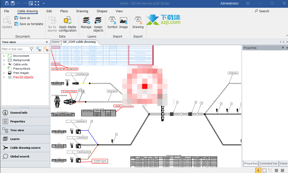Image resolution: width=288 pixels, height=173 pixels.
Task: Select the Properties tab at the pane bottom
Action: 251,163
